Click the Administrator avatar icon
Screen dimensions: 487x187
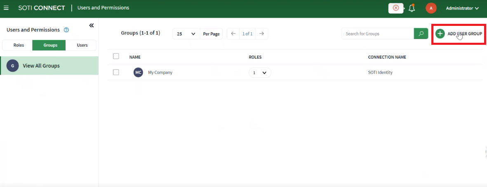[431, 8]
